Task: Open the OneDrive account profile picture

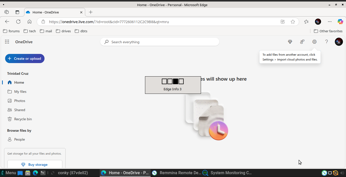Action: (339, 42)
